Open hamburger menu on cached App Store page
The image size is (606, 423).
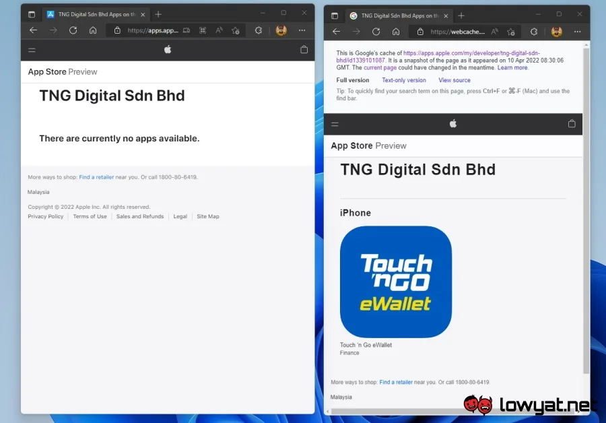tap(335, 124)
